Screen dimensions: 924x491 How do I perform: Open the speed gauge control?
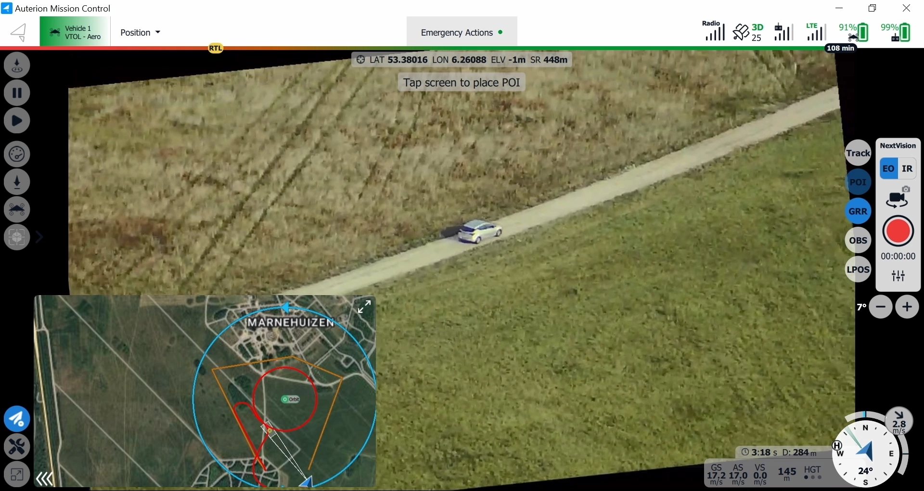tap(17, 154)
